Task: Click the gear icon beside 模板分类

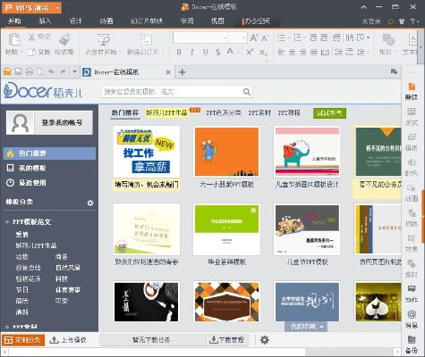Action: [x=90, y=203]
